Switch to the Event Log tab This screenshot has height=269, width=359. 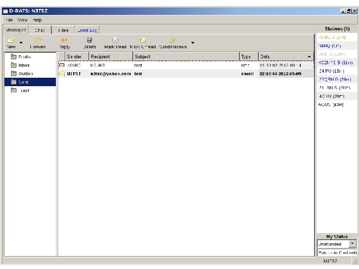point(87,30)
